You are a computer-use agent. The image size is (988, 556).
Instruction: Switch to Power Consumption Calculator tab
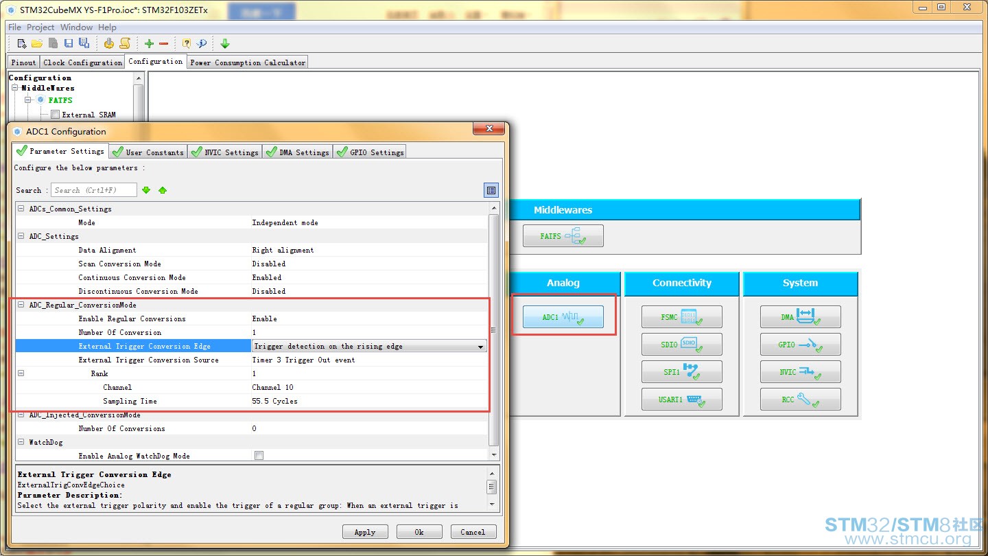tap(248, 62)
